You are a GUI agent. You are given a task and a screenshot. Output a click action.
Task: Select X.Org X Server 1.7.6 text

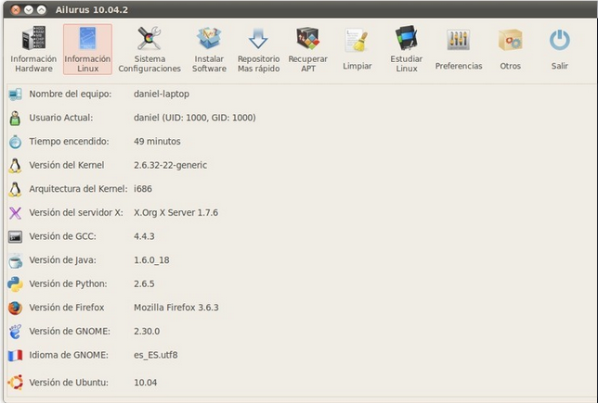tap(175, 212)
